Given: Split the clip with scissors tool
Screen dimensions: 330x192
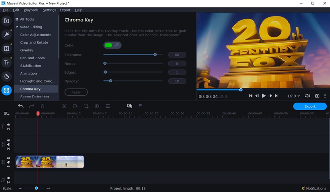Looking at the screenshot, I should point(64,106).
